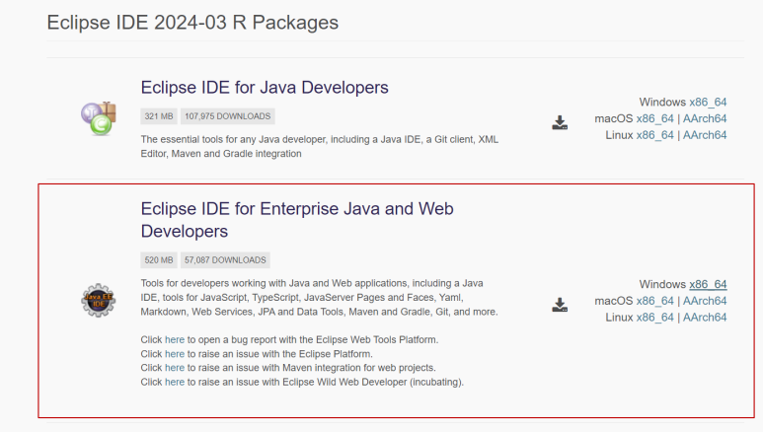Click the 520 MB size badge

point(159,260)
